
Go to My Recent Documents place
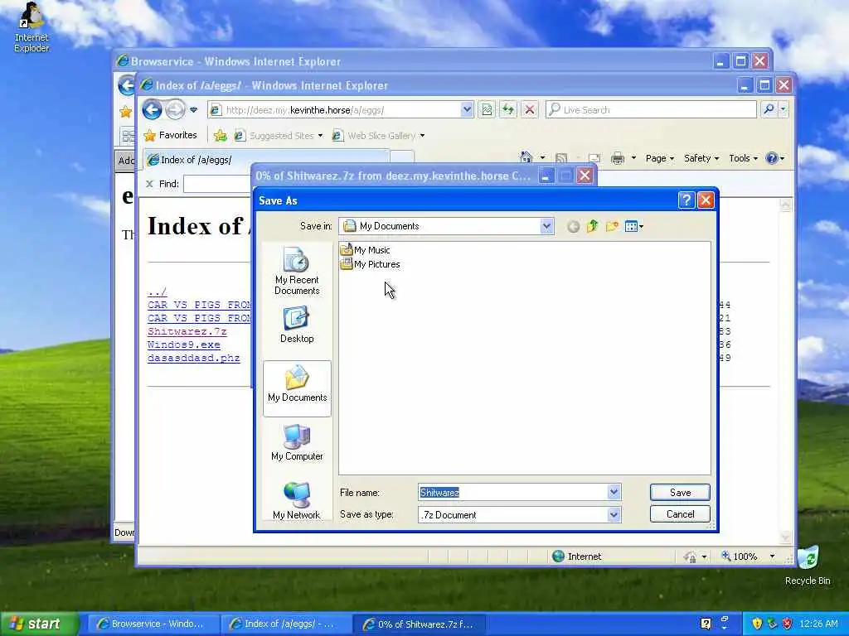click(x=297, y=271)
